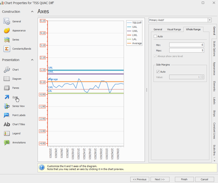218x183 pixels.
Task: Click the LAL legend entry
Action: tap(132, 39)
